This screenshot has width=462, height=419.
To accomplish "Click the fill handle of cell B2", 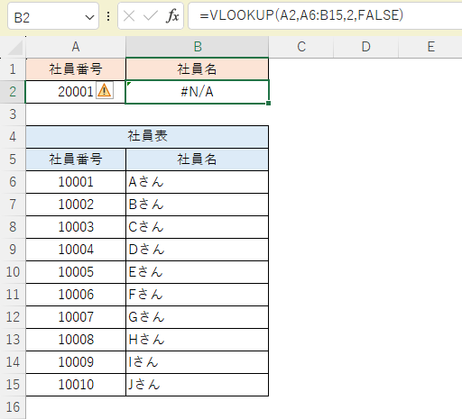I will click(x=268, y=103).
